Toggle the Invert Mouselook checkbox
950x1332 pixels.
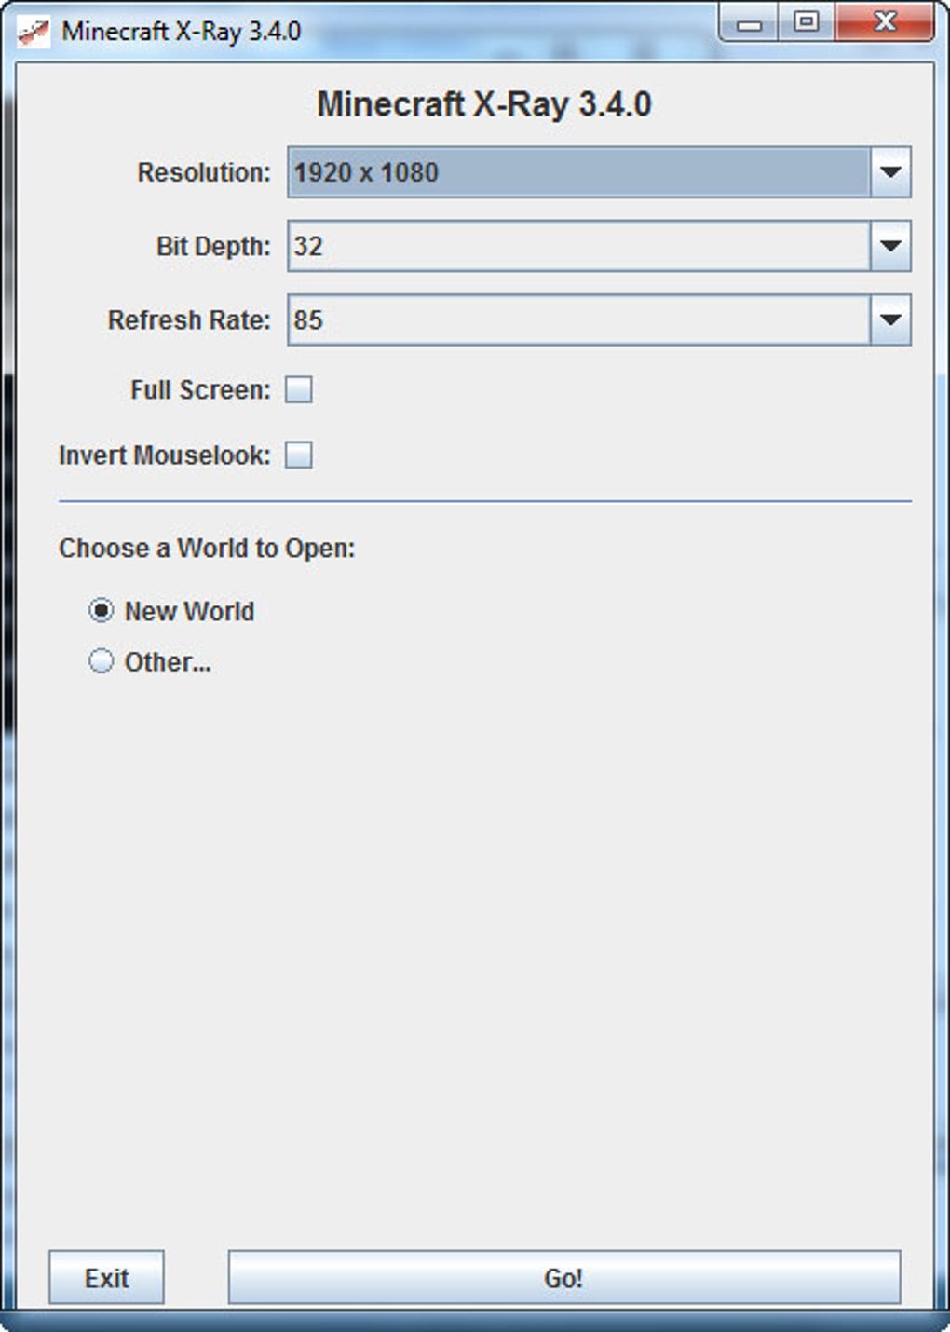(x=299, y=455)
